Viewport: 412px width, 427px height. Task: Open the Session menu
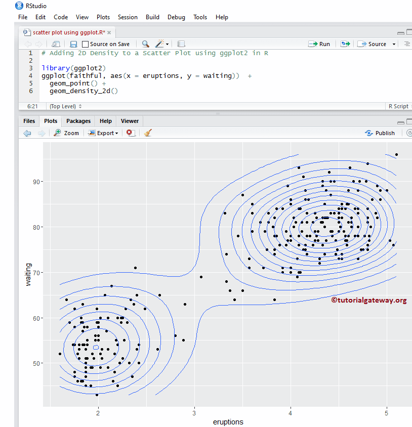(x=128, y=17)
